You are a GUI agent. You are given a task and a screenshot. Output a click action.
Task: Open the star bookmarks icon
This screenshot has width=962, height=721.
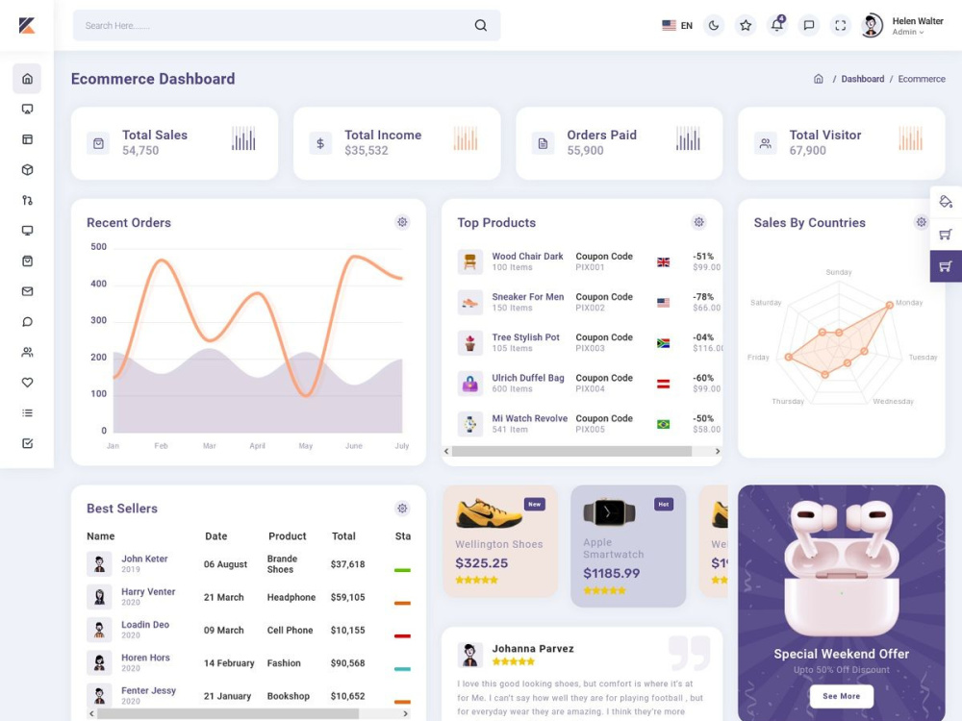746,25
